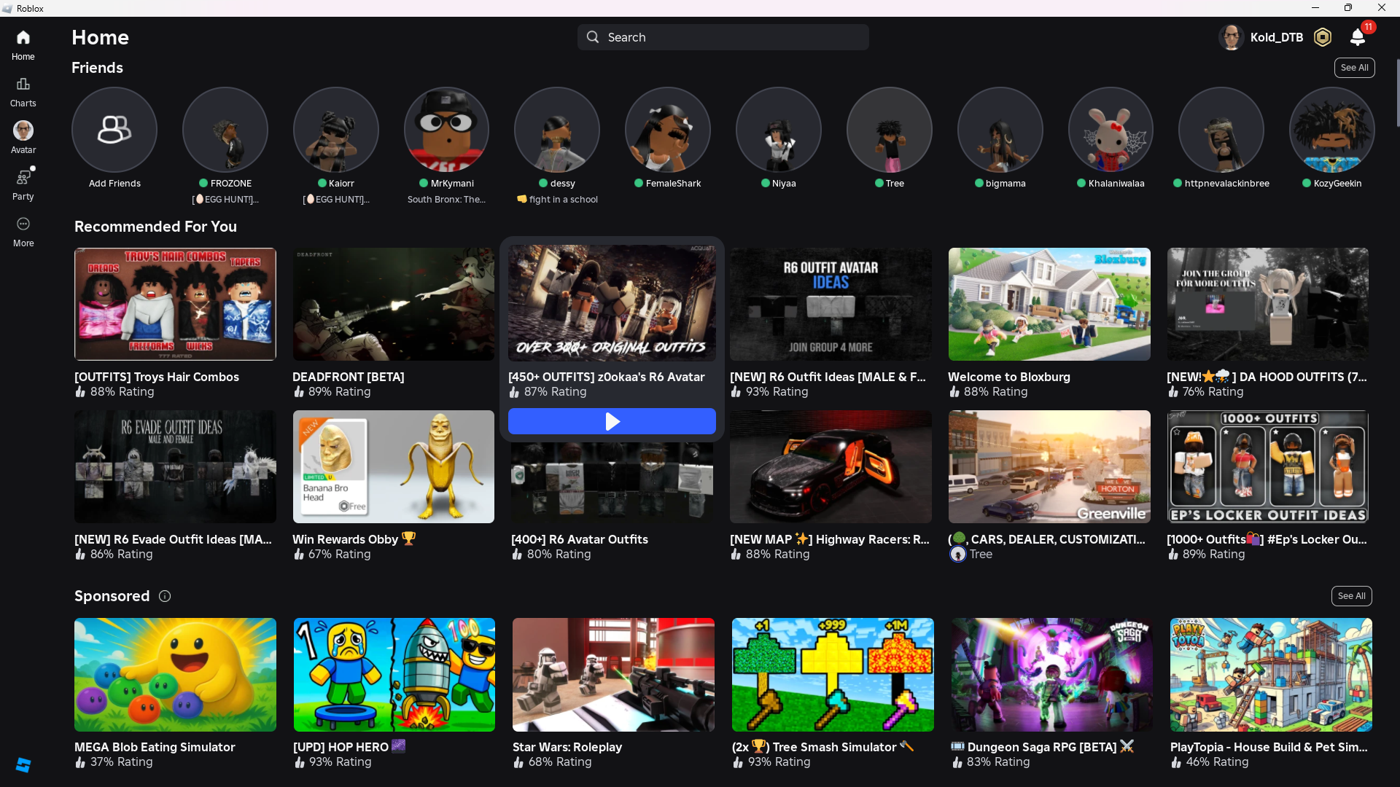Open FROZONE's friend avatar
Image resolution: width=1400 pixels, height=787 pixels.
pyautogui.click(x=225, y=130)
